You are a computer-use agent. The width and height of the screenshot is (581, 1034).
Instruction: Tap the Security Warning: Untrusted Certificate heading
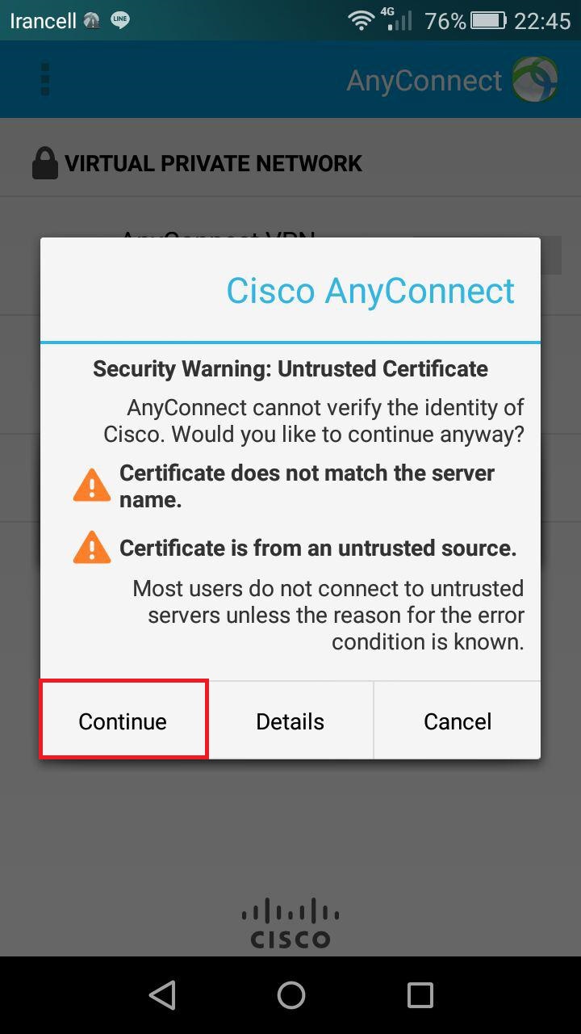pos(290,369)
